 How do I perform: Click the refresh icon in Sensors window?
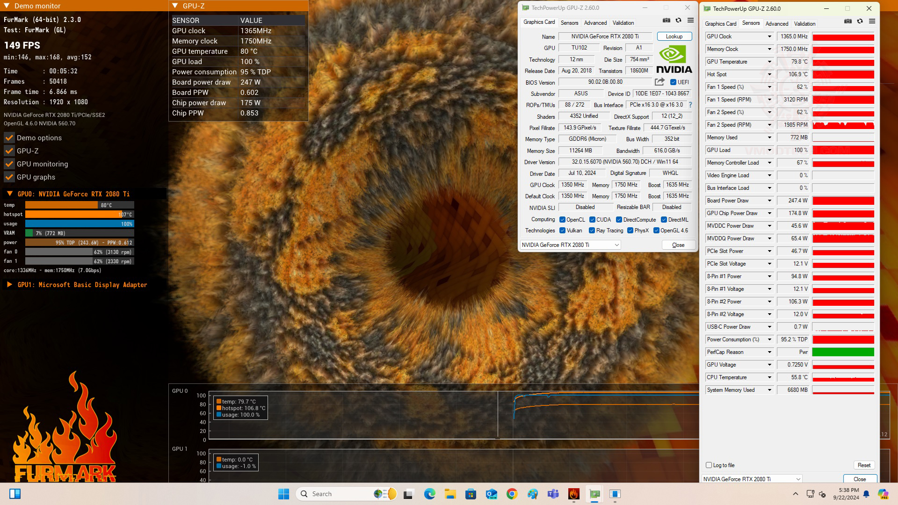pyautogui.click(x=860, y=22)
